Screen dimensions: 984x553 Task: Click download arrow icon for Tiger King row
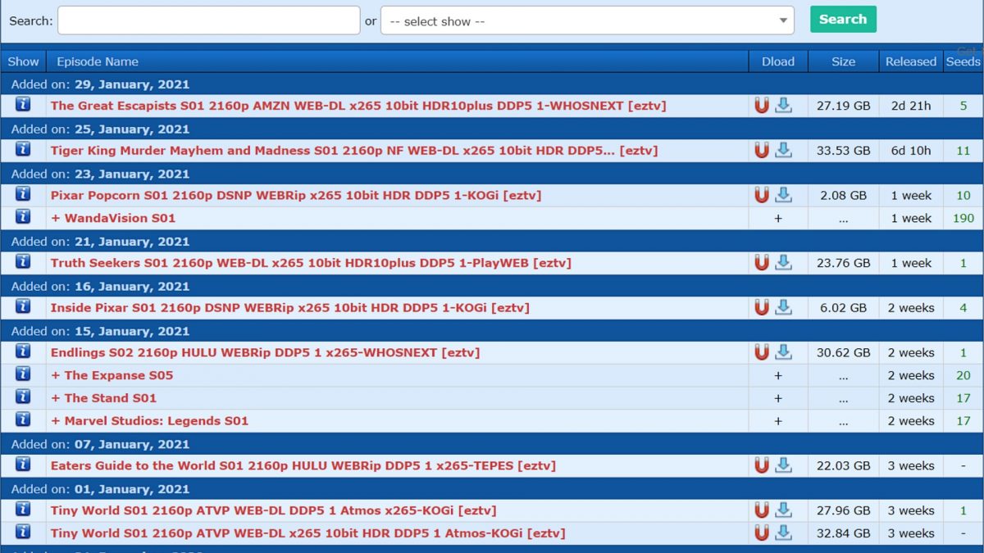[784, 151]
